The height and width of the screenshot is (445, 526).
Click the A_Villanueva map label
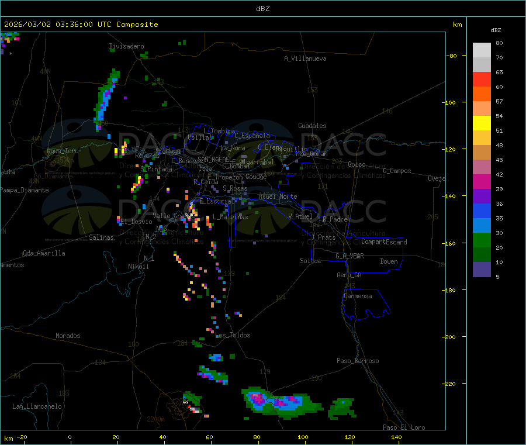click(x=305, y=58)
